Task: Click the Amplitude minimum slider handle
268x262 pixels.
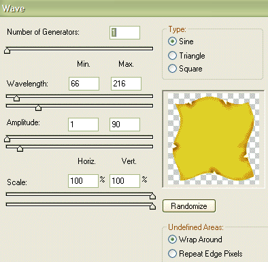Action: (x=7, y=139)
